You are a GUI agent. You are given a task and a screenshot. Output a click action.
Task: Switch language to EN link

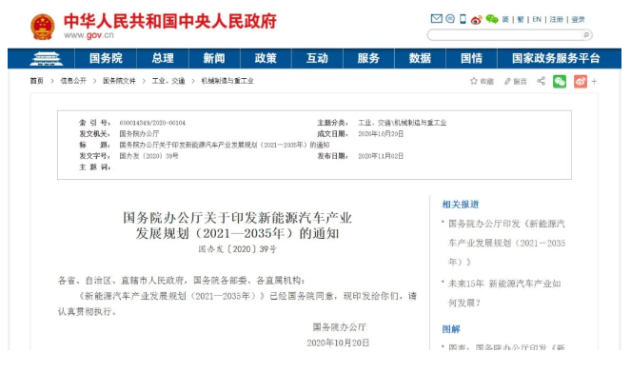tap(537, 19)
